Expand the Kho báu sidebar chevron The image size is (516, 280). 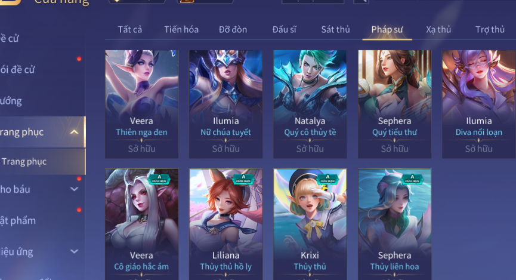click(75, 189)
